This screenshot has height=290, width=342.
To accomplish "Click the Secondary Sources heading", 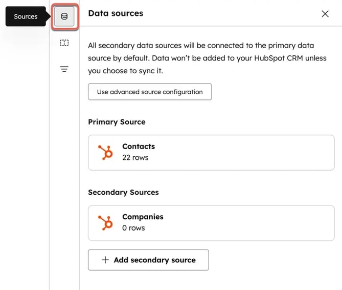I will coord(123,192).
